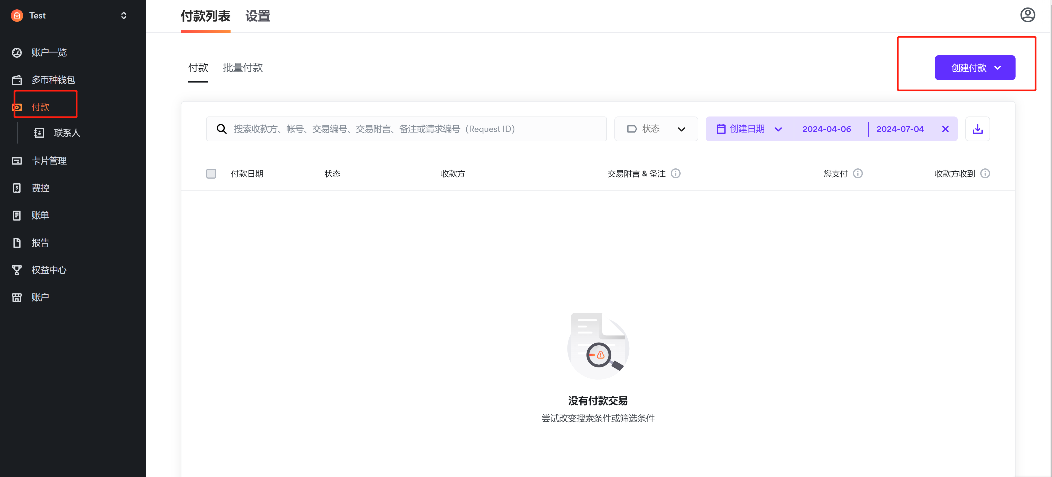
Task: Click the user profile avatar icon
Action: tap(1027, 15)
